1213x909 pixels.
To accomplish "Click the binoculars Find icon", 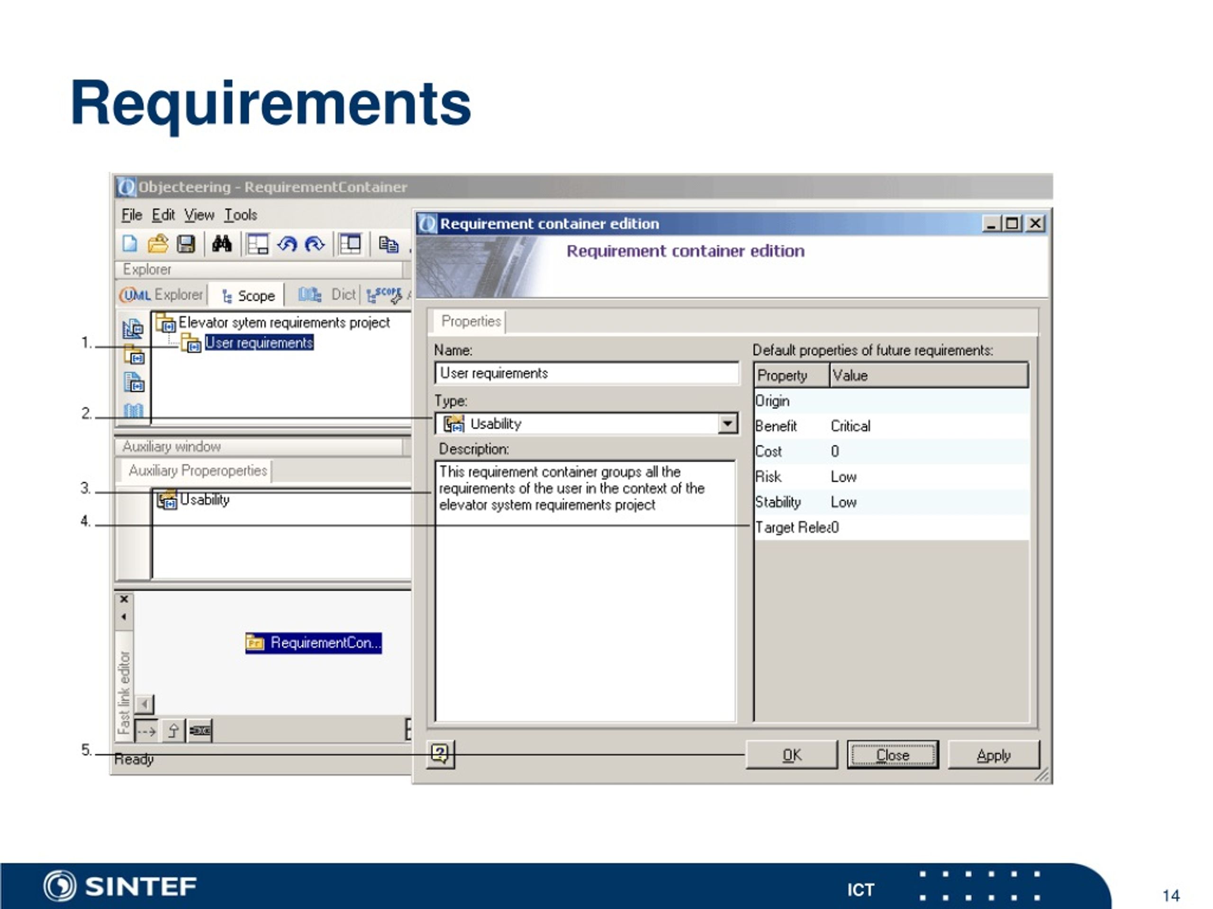I will pos(222,244).
